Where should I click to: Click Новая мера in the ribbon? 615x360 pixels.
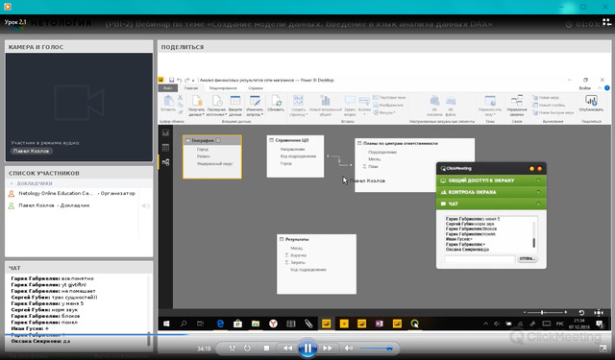tap(546, 97)
